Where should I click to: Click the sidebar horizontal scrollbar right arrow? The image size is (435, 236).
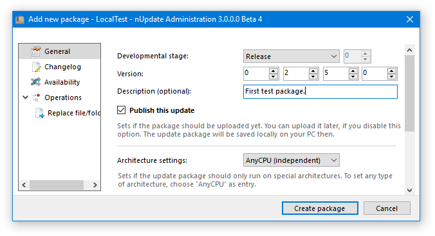95,185
